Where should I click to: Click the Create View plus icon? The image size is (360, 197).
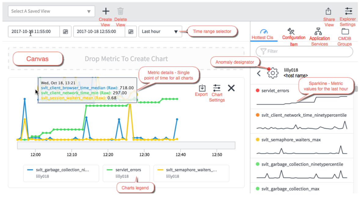point(106,11)
